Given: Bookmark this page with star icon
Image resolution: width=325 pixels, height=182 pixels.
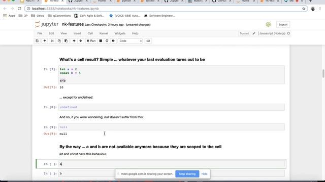Looking at the screenshot, I should click(304, 9).
